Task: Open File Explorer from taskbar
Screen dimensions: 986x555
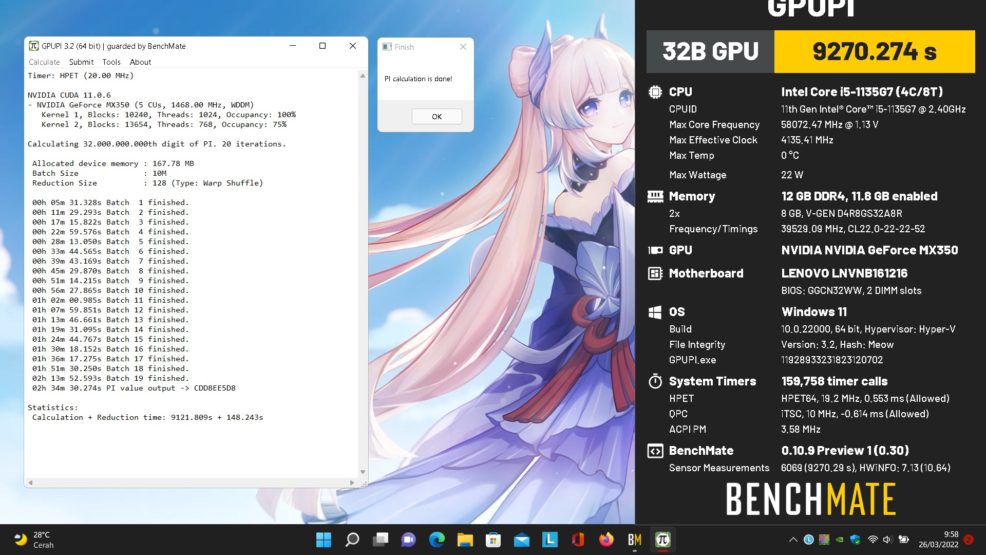Action: pyautogui.click(x=465, y=540)
